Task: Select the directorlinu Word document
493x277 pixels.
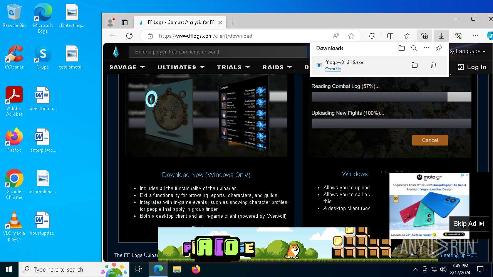Action: click(x=43, y=99)
